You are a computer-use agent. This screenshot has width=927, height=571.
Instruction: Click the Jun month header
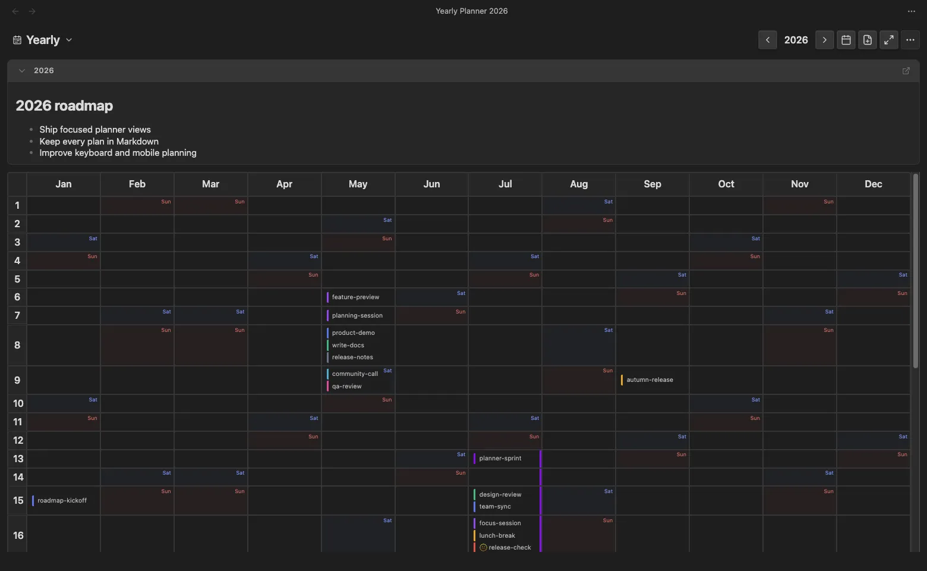point(432,184)
